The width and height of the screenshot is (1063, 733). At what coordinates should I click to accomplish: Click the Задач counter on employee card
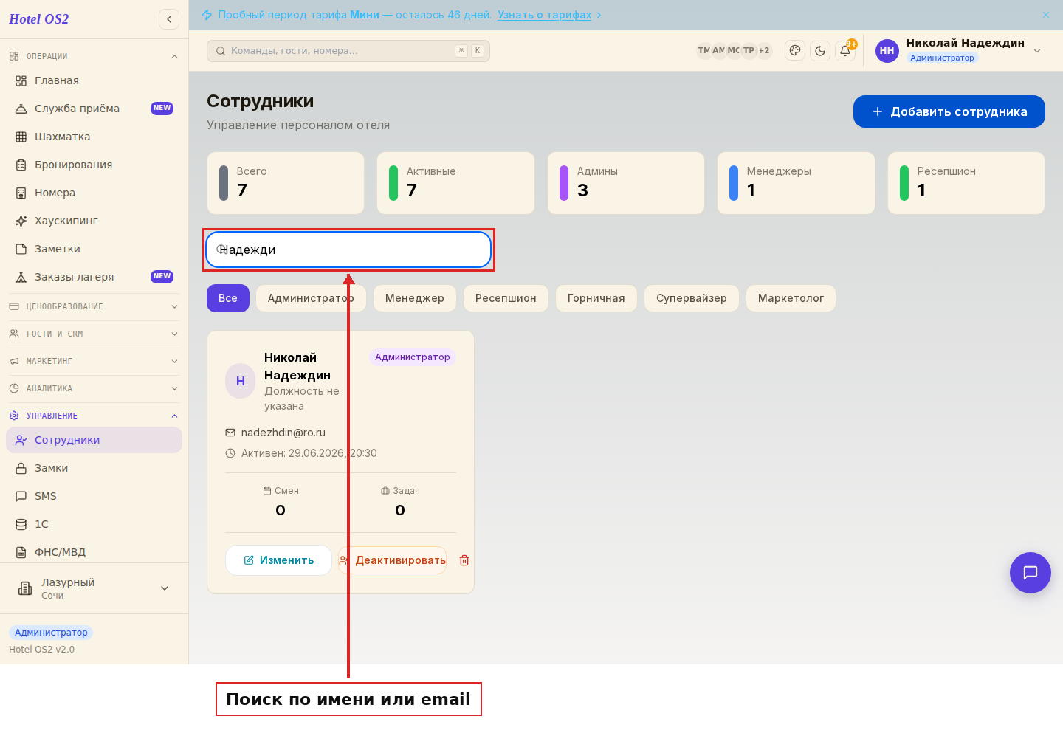point(400,502)
